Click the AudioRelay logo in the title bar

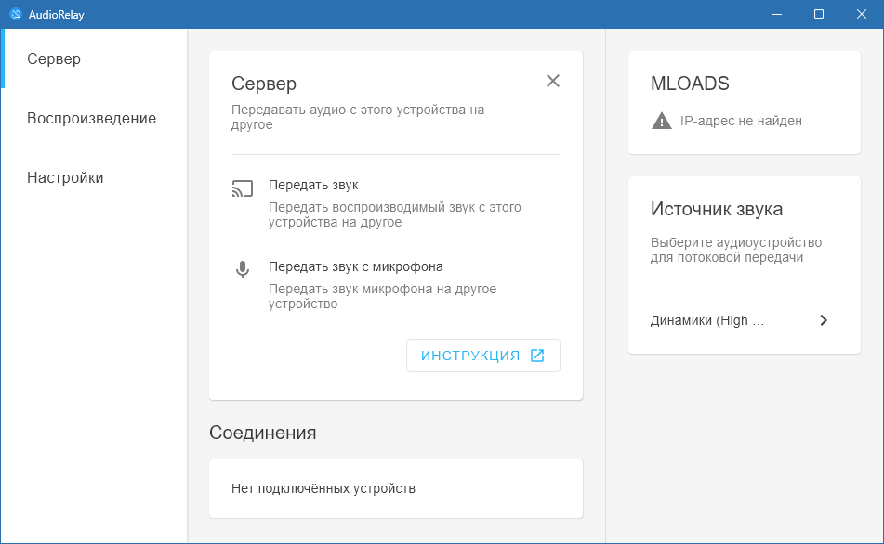17,14
